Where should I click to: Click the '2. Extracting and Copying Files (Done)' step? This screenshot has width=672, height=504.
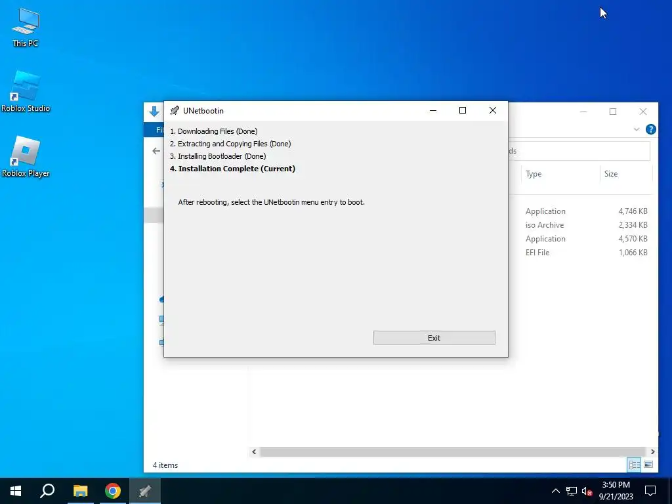[230, 144]
